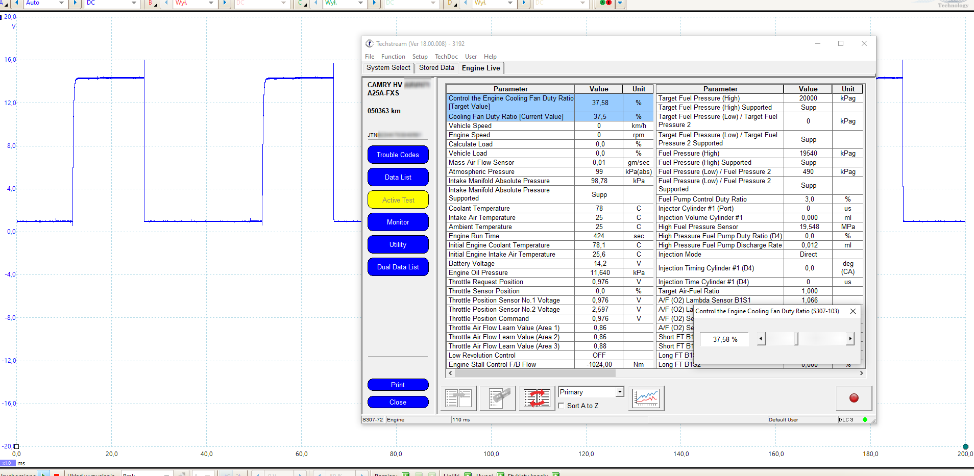Click channel A next range arrow
Image resolution: width=974 pixels, height=476 pixels.
click(x=75, y=3)
